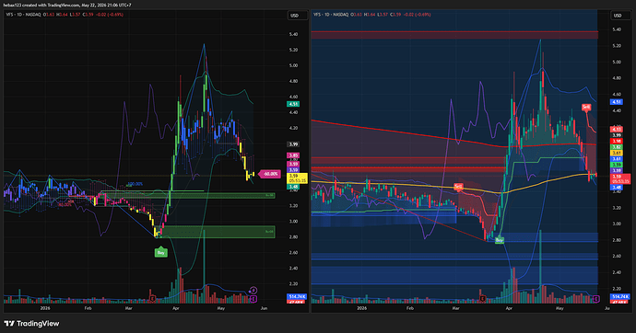This screenshot has width=636, height=333.
Task: Select the red 80.00% label on left chart
Action: 65,204
